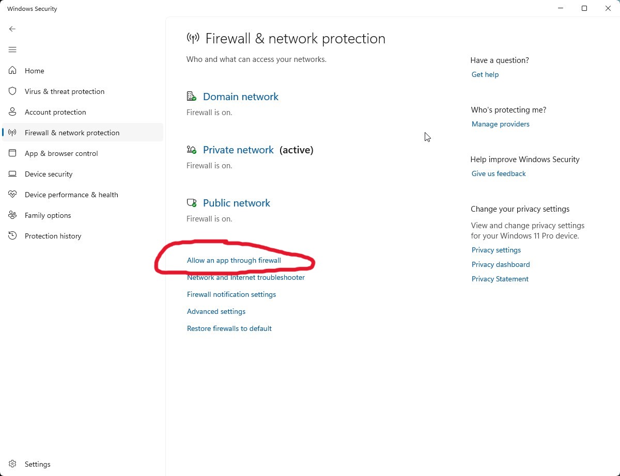Open Private network settings
The width and height of the screenshot is (620, 476).
pos(238,150)
